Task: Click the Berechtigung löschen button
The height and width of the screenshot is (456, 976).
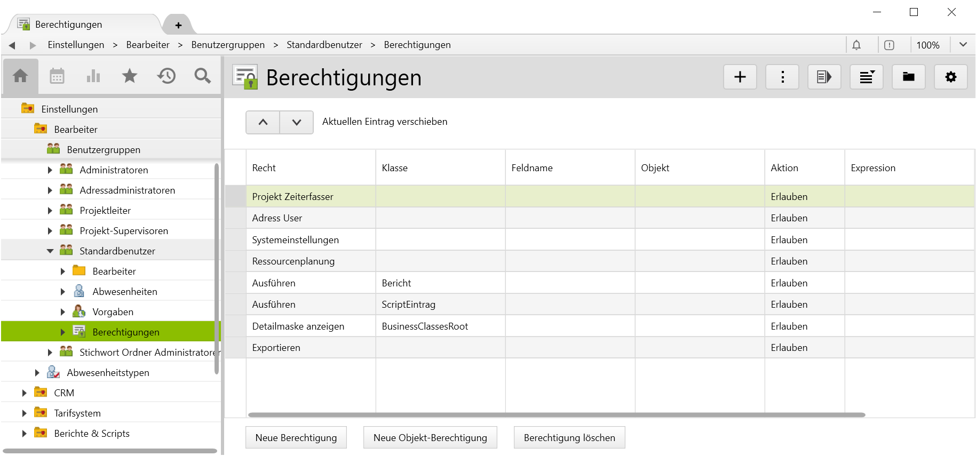Action: (569, 438)
